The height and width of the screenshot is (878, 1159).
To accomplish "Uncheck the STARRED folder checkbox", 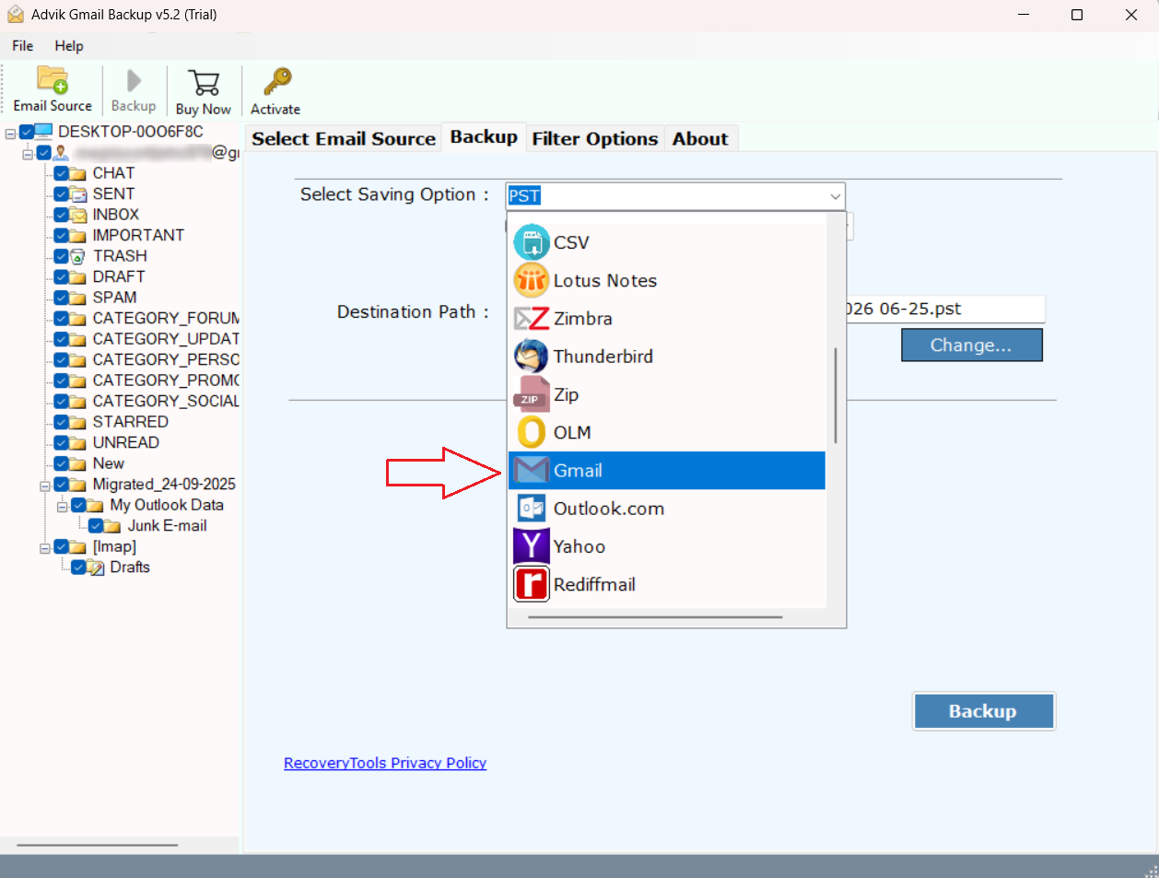I will pyautogui.click(x=61, y=422).
